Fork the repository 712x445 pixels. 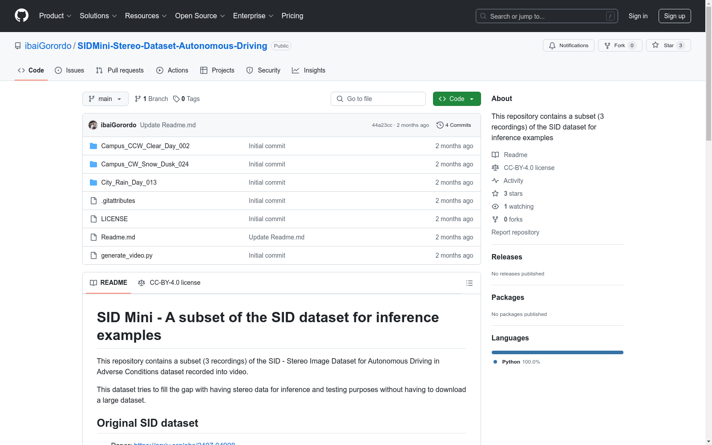(620, 45)
